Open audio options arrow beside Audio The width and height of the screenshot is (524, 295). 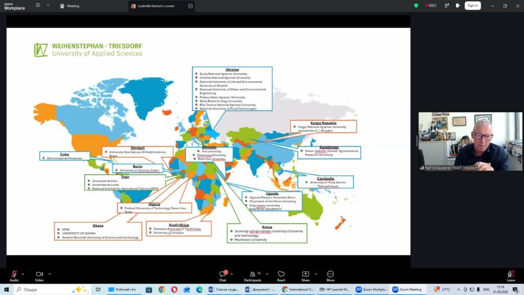tap(23, 274)
